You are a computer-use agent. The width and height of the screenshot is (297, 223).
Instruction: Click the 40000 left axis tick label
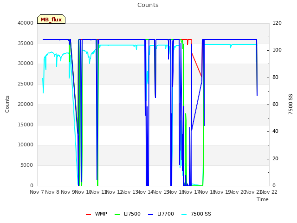26,23
